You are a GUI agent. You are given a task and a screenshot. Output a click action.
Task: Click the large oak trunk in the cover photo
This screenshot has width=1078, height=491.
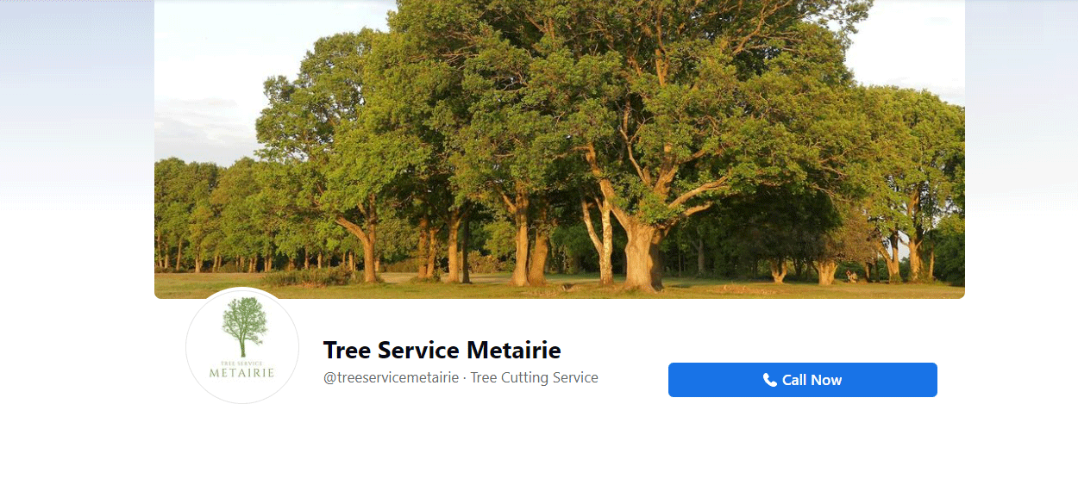642,254
